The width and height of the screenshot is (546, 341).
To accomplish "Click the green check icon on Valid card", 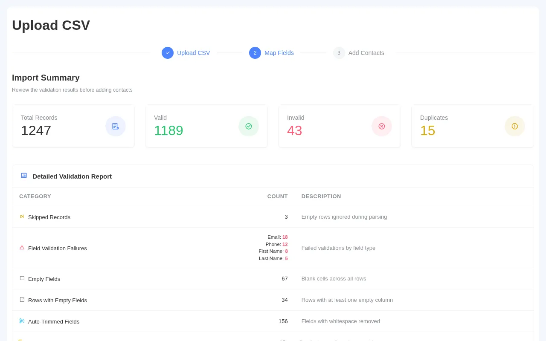I will pos(249,126).
